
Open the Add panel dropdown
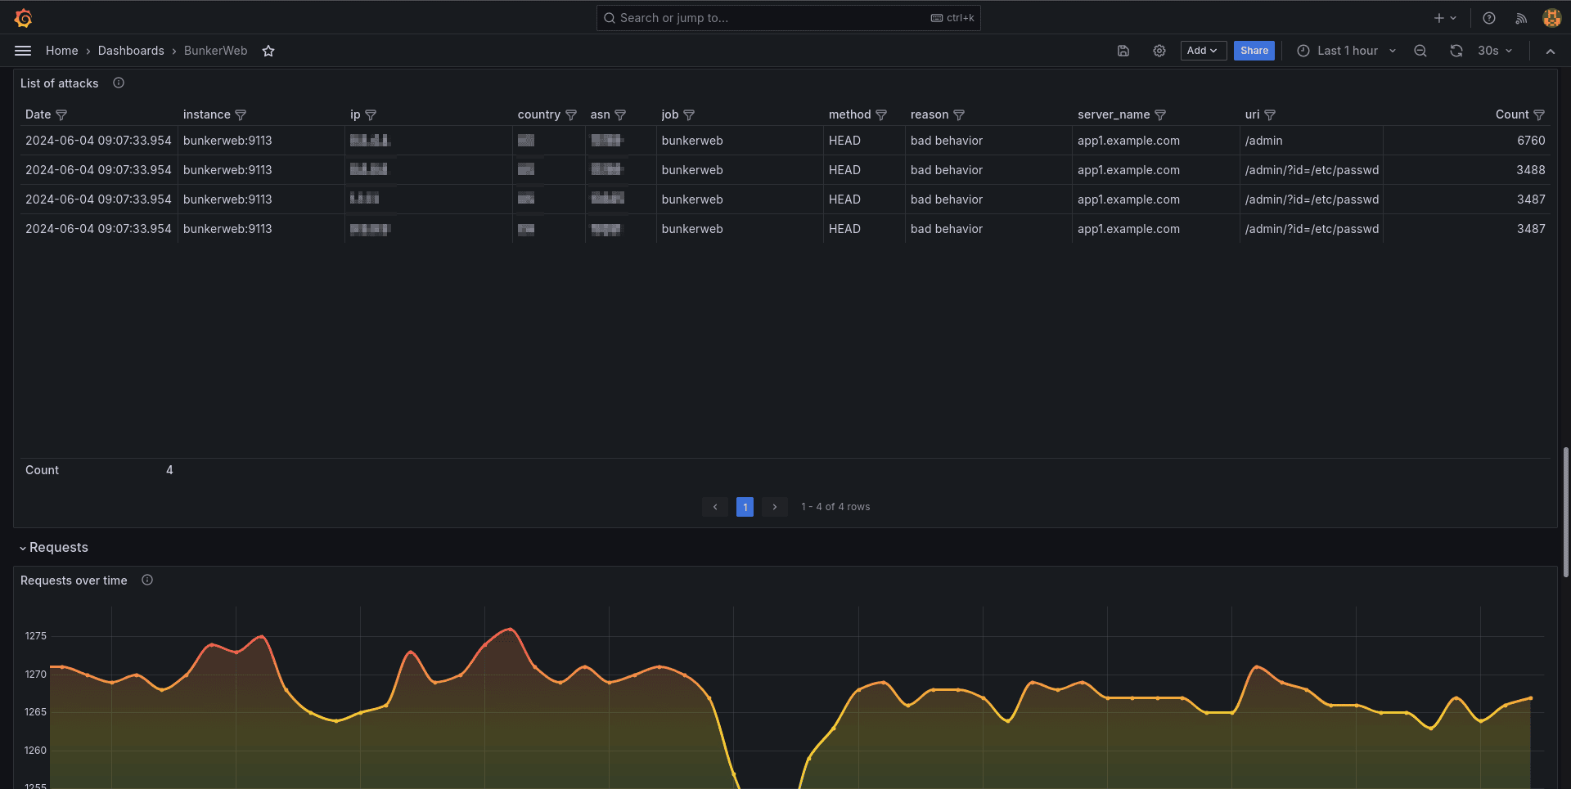click(x=1203, y=51)
